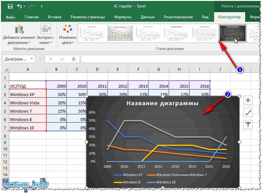Click the Redo arrow icon

coord(31,6)
